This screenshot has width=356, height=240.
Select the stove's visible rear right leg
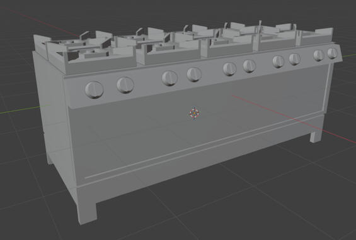316,136
